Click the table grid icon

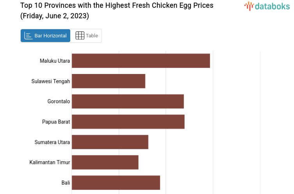(80, 36)
